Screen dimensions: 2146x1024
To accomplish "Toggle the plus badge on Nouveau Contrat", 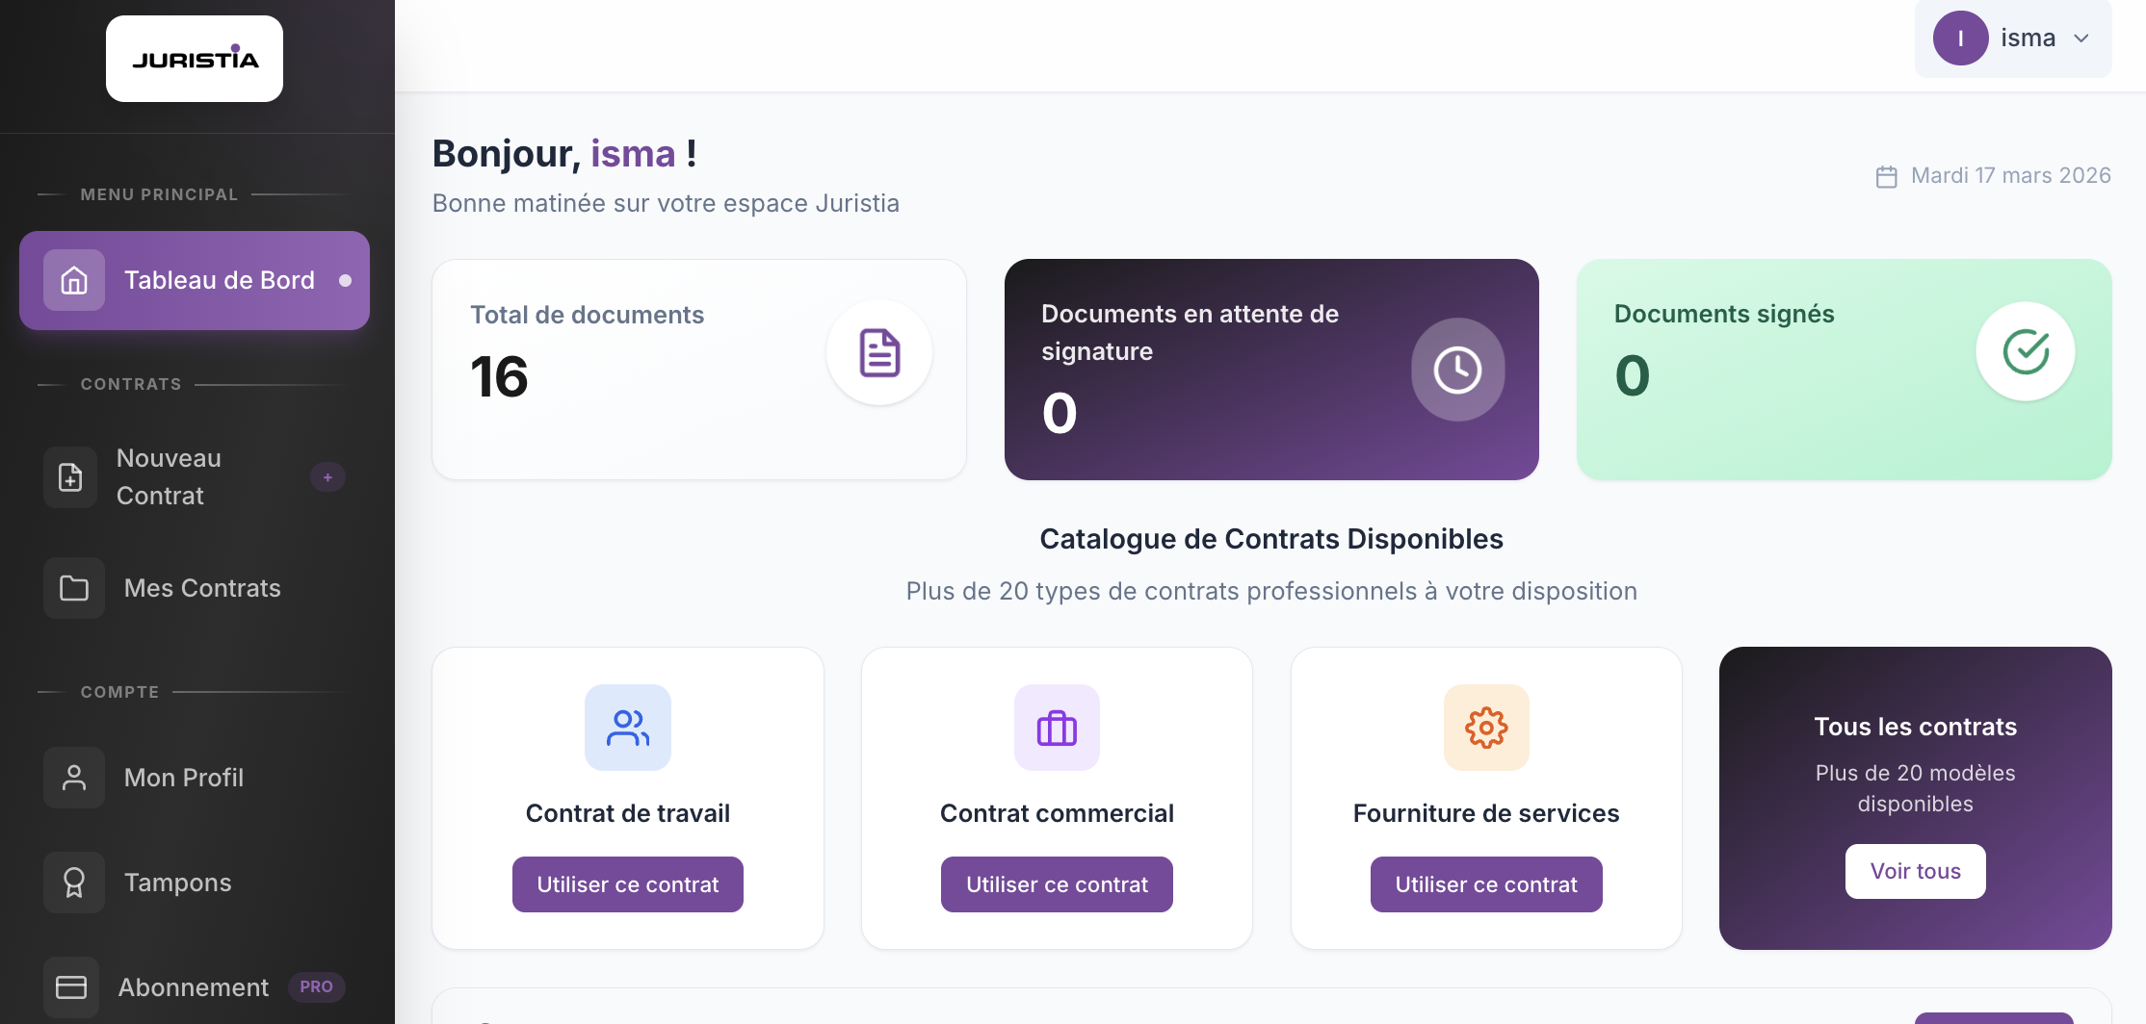I will click(x=328, y=476).
